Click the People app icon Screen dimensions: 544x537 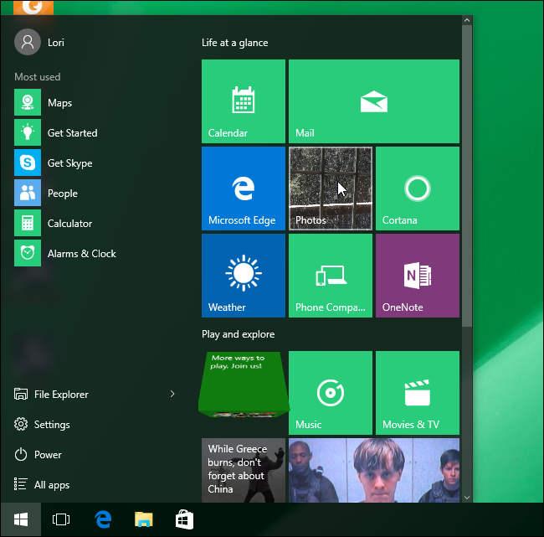pos(28,193)
